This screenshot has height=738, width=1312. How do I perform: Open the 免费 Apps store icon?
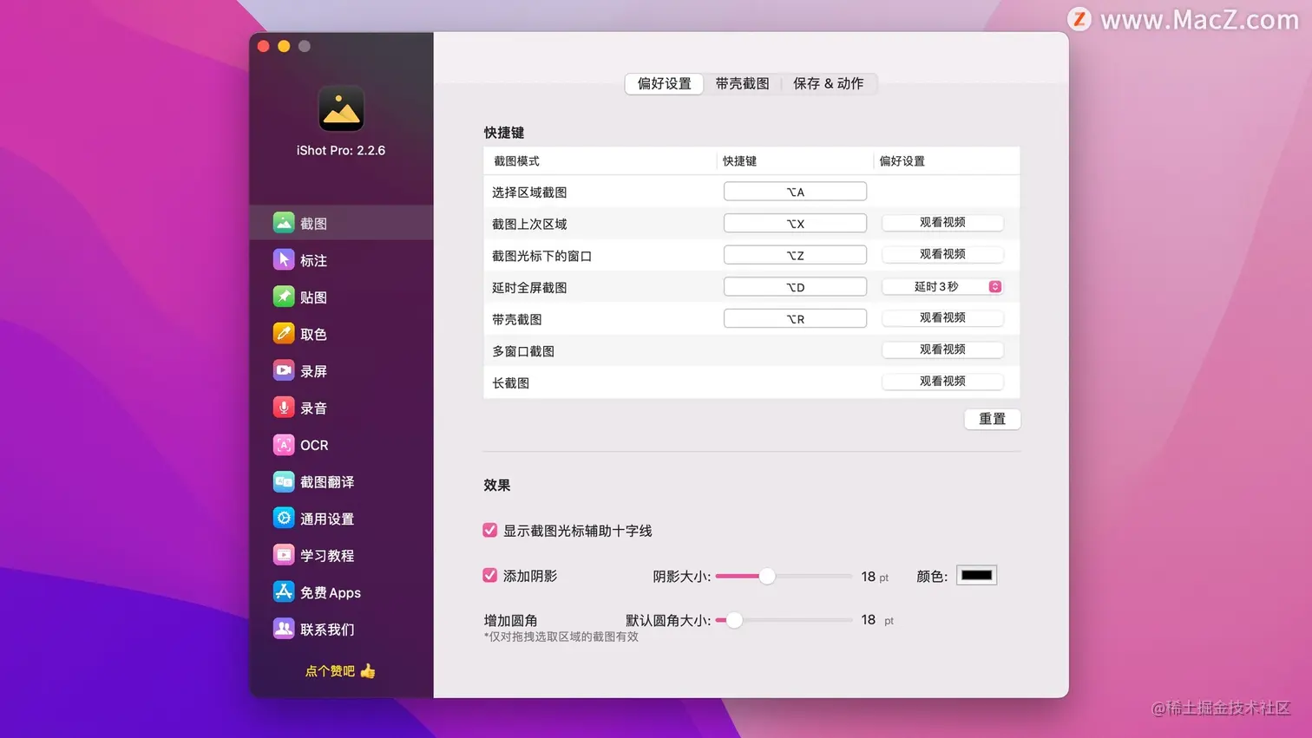tap(284, 591)
